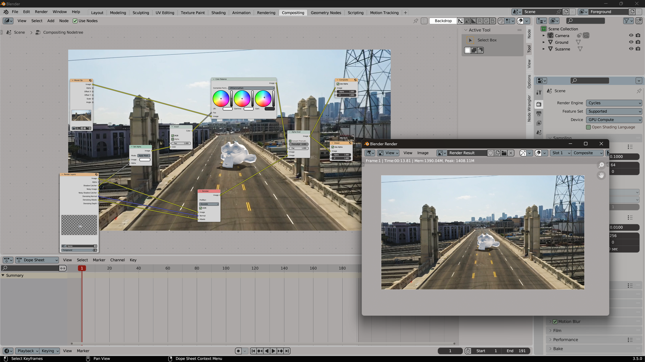Enable the Open Shading Language checkbox
Screen dimensions: 645x362
pos(588,127)
